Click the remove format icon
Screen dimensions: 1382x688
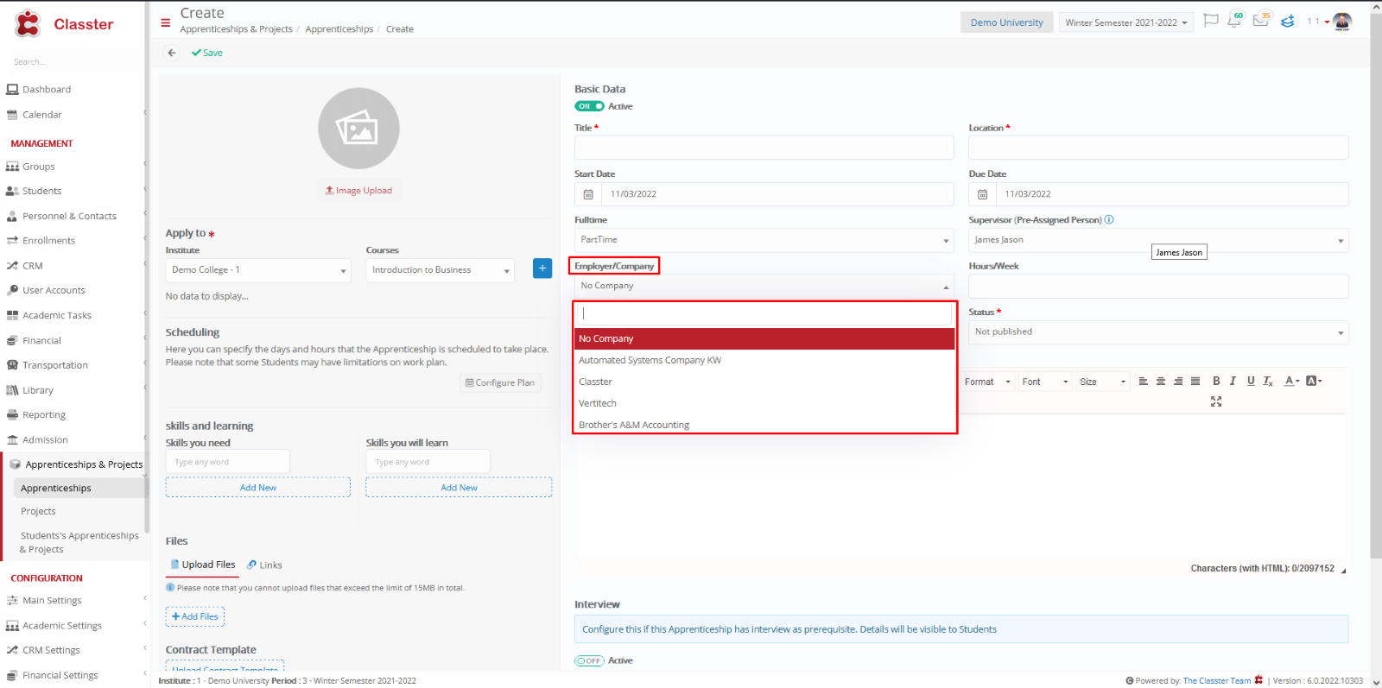(1268, 382)
